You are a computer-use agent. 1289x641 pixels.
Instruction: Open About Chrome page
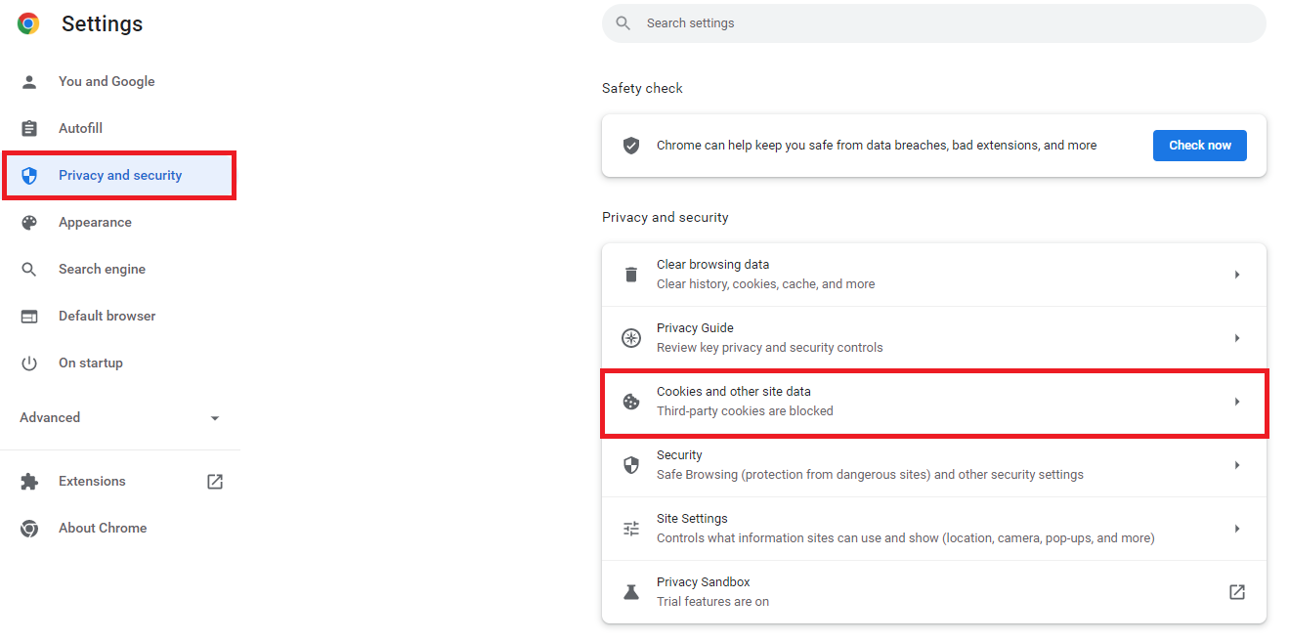point(102,529)
